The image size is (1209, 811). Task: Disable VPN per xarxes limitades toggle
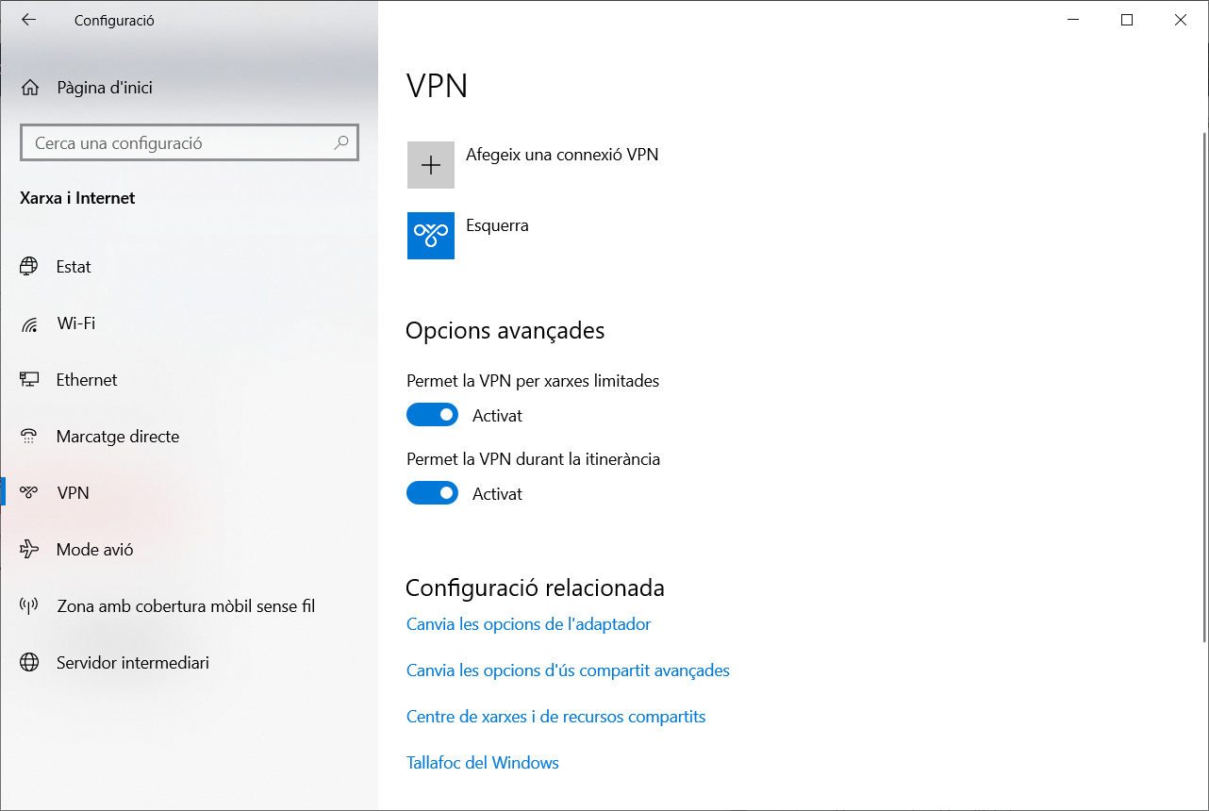click(432, 415)
